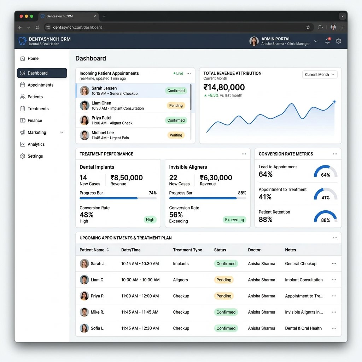The image size is (362, 362).
Task: Click the Marketing megaphone icon
Action: [x=23, y=132]
